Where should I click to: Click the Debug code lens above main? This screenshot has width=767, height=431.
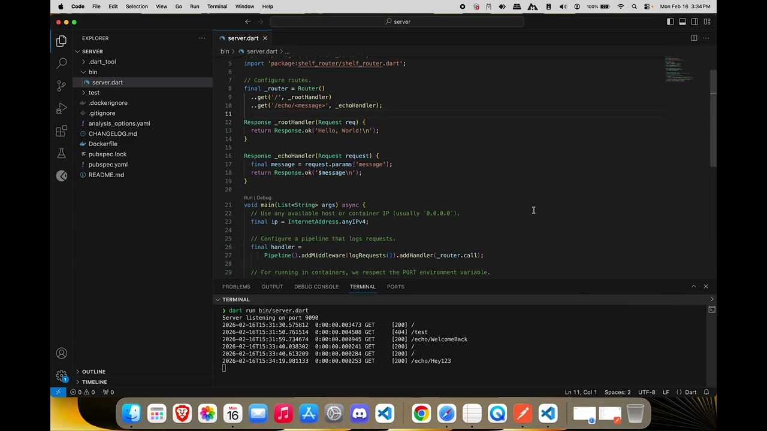(264, 198)
